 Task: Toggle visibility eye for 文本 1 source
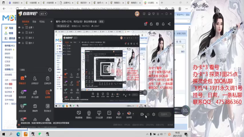tap(19, 33)
